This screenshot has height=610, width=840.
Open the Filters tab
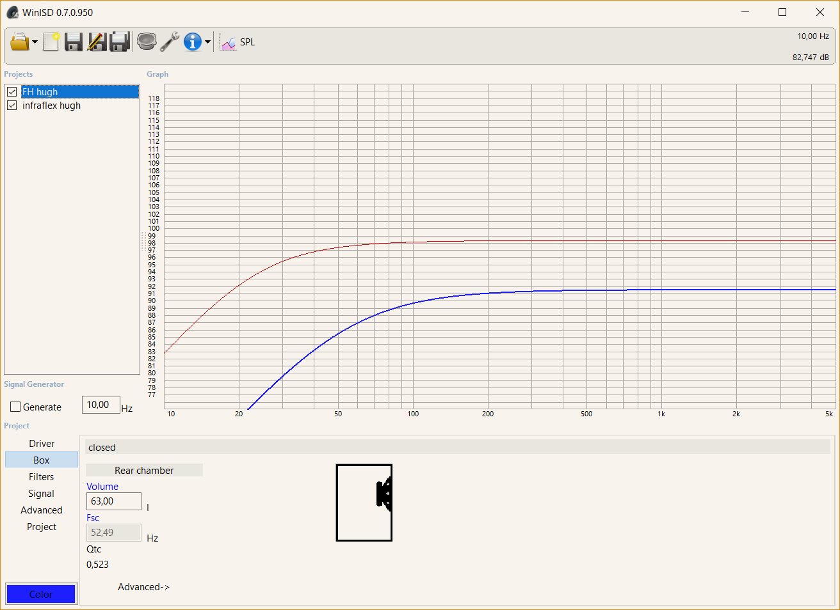pyautogui.click(x=42, y=477)
